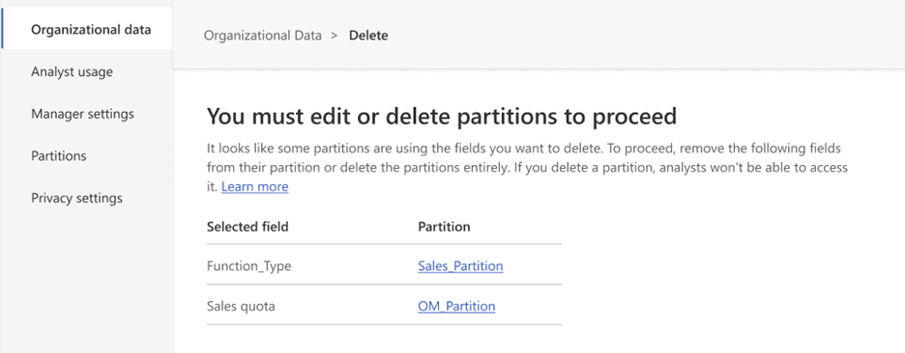The height and width of the screenshot is (353, 905).
Task: Click Organizational Data breadcrumb link
Action: [263, 36]
